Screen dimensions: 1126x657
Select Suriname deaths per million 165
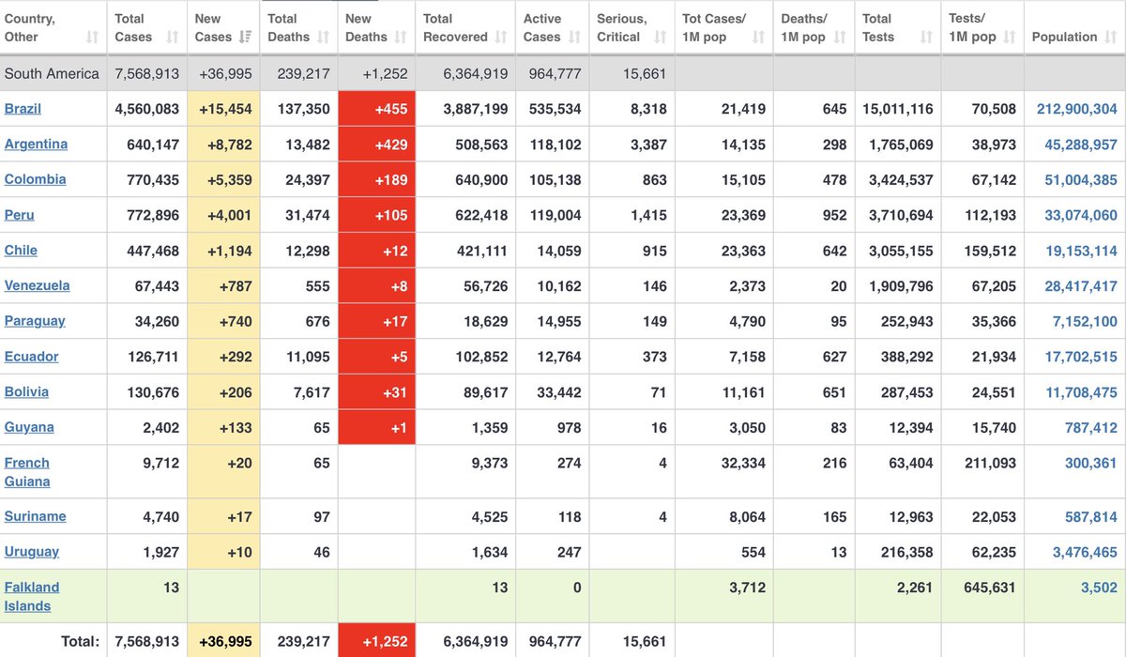coord(814,516)
